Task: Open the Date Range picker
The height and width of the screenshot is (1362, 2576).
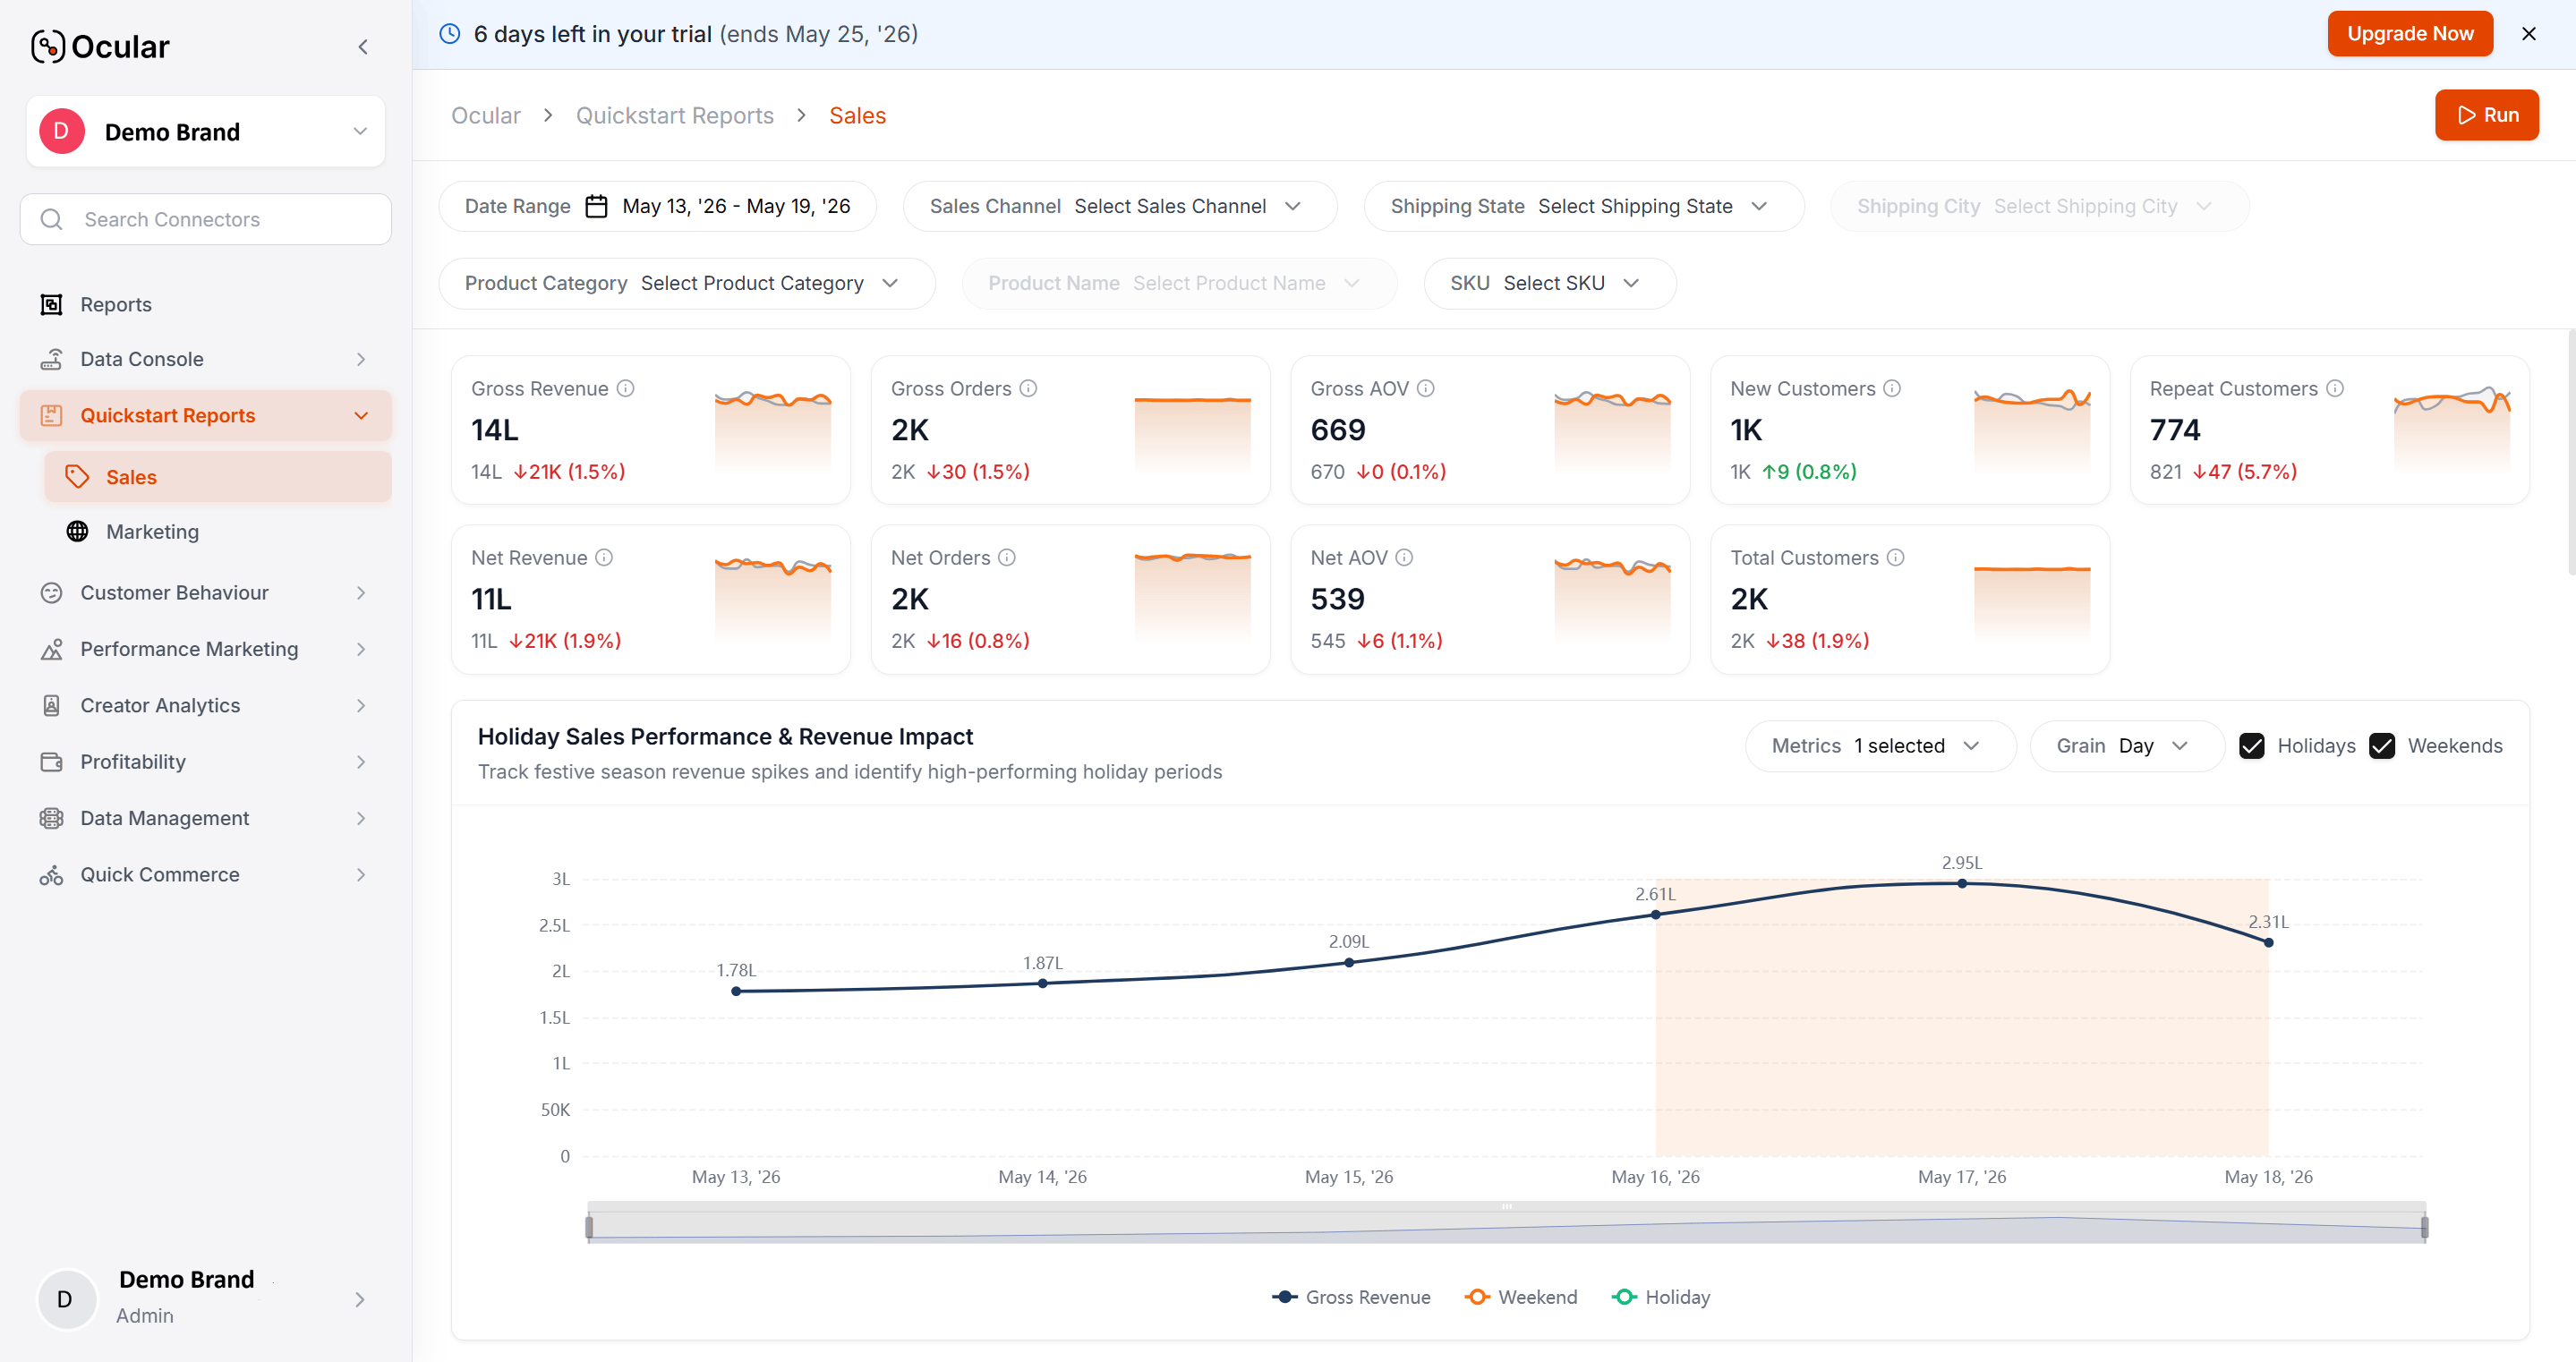Action: click(x=657, y=206)
